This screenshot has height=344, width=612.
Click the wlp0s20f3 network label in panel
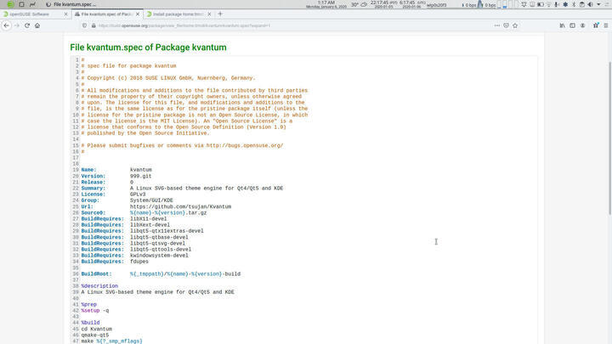pyautogui.click(x=436, y=5)
